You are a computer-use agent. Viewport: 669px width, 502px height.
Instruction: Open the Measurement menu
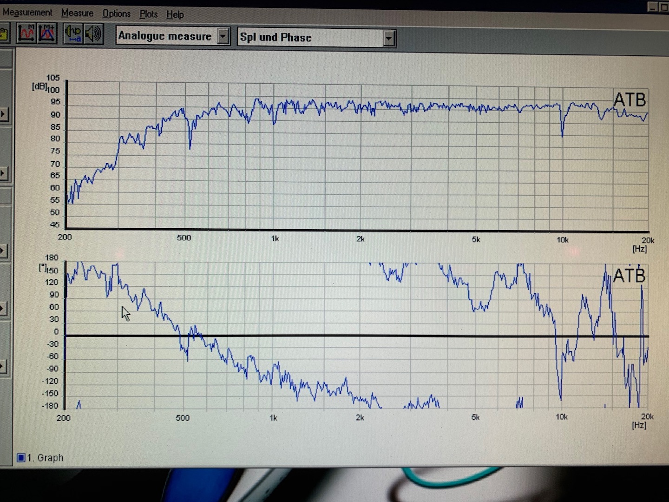pos(27,13)
